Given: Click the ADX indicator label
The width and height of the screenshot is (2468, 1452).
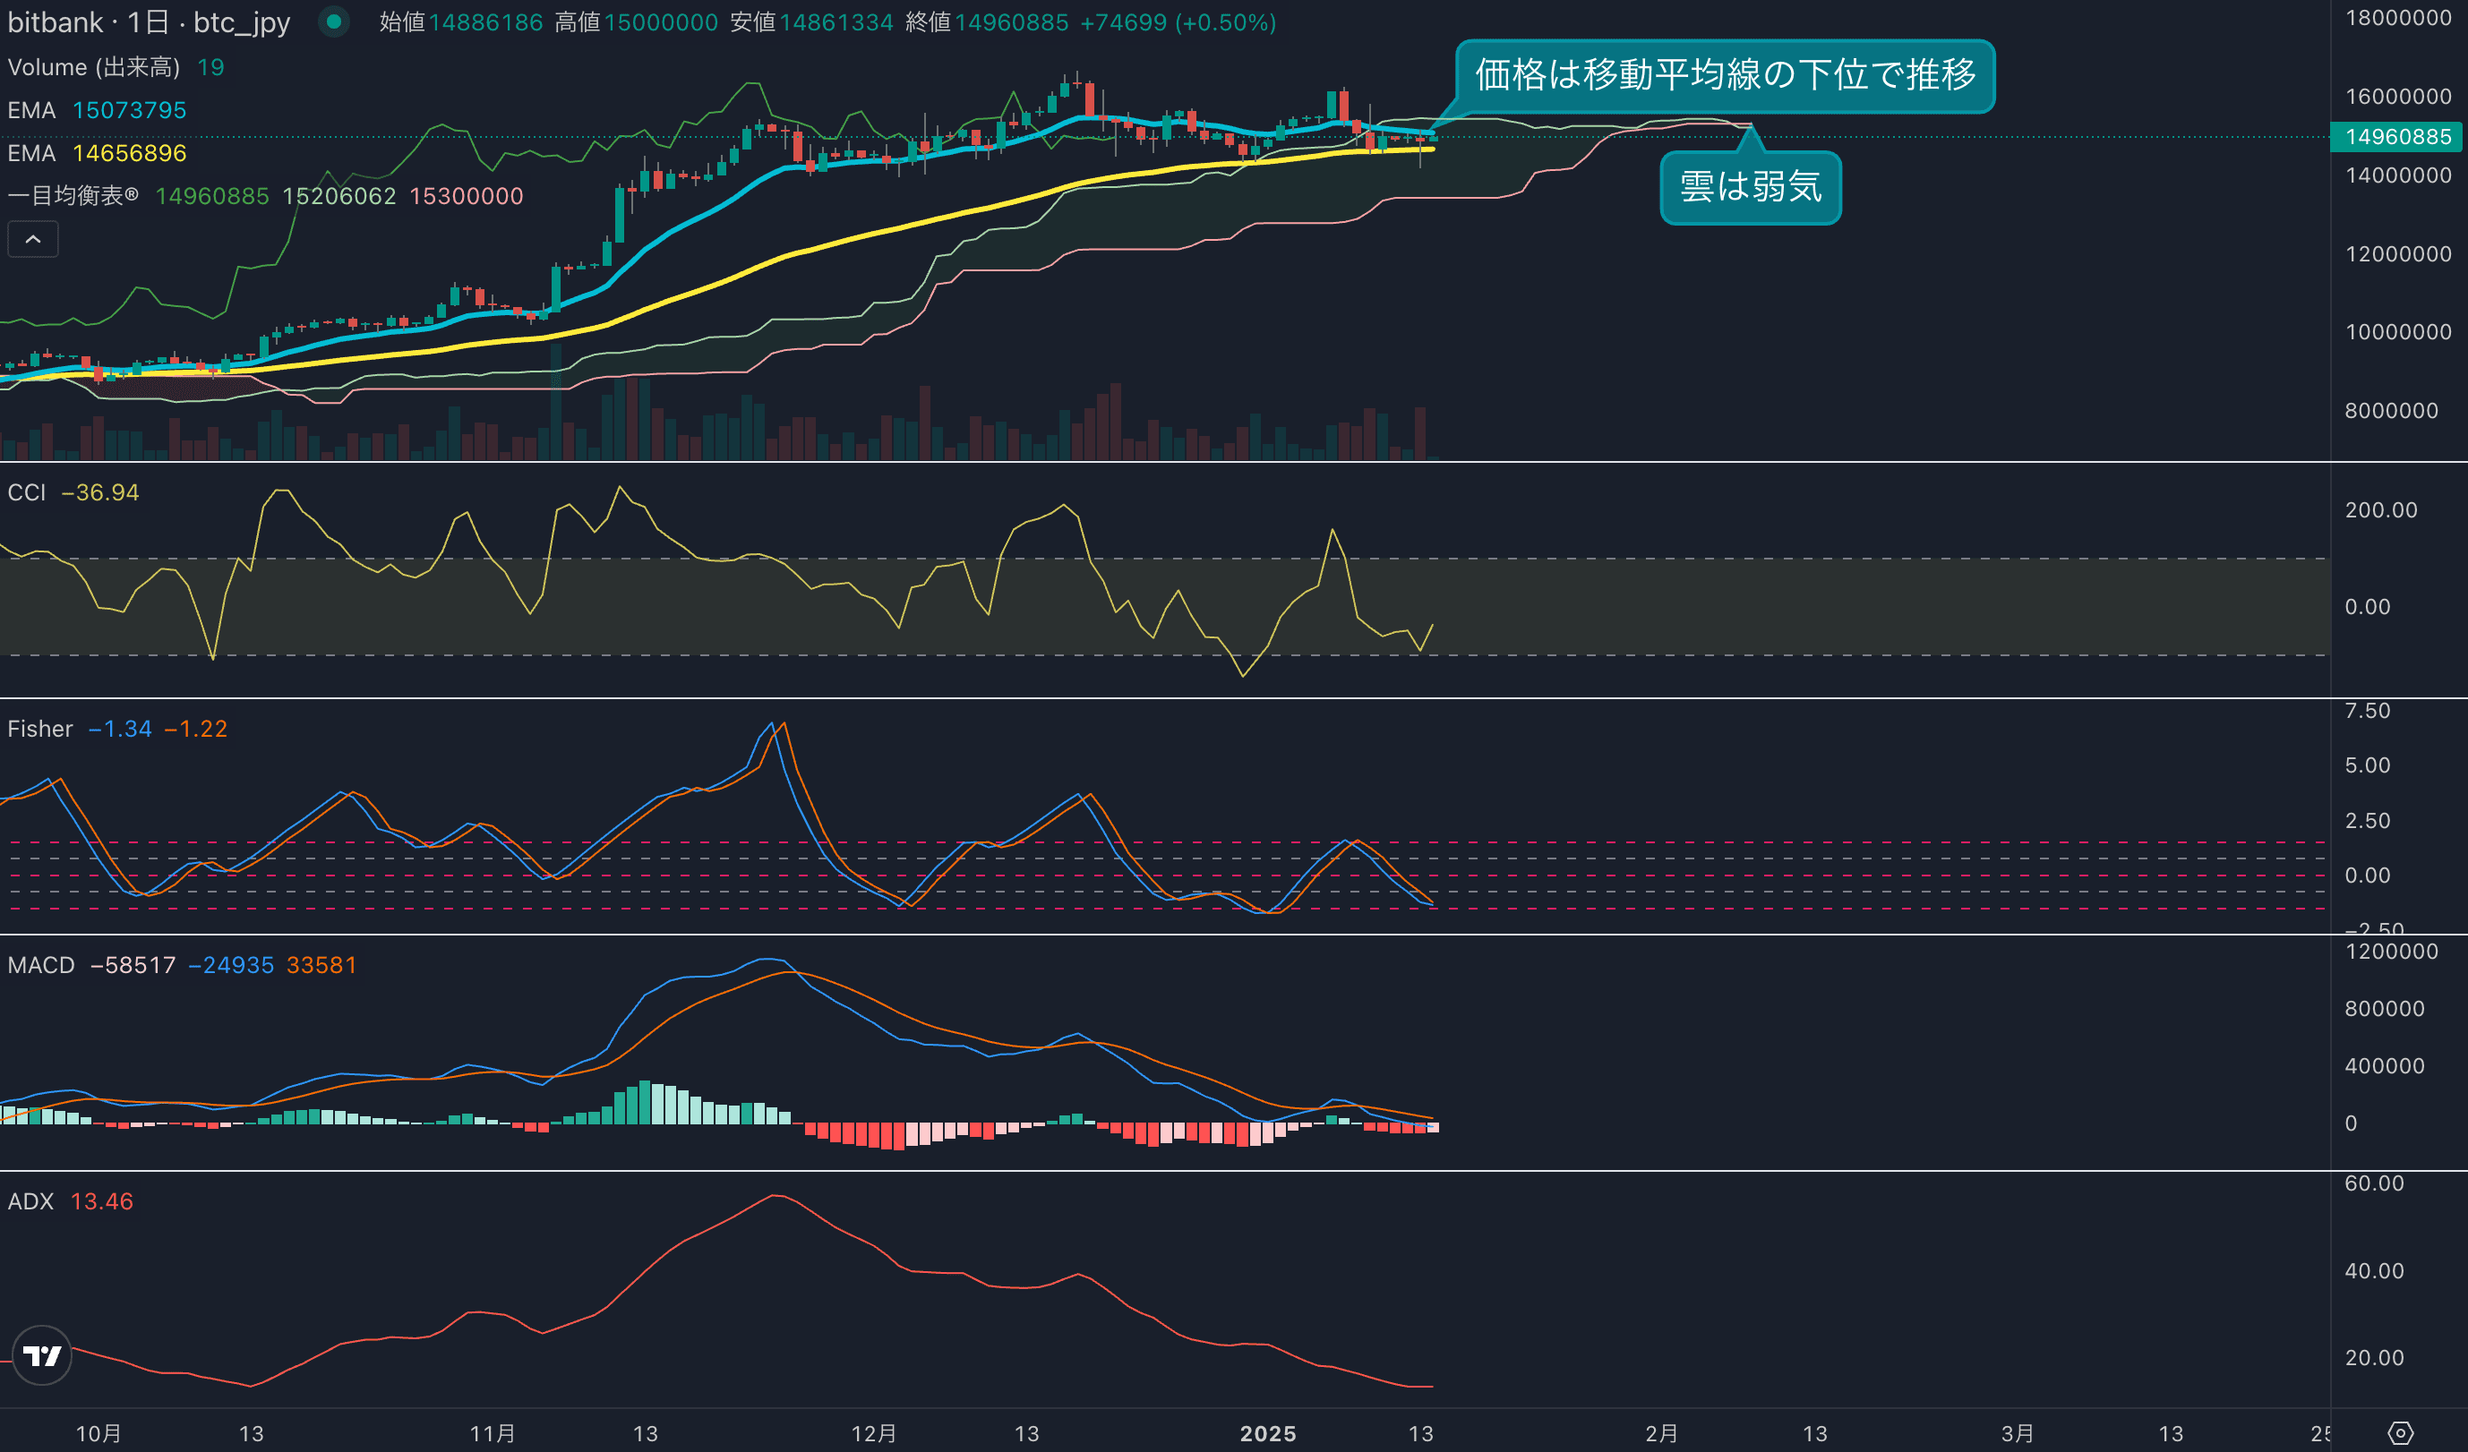Looking at the screenshot, I should coord(30,1201).
